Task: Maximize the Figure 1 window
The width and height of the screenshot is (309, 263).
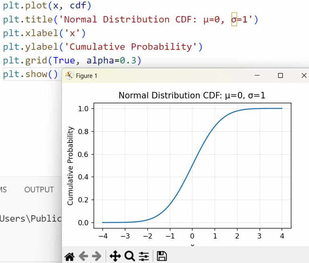Action: pyautogui.click(x=280, y=75)
